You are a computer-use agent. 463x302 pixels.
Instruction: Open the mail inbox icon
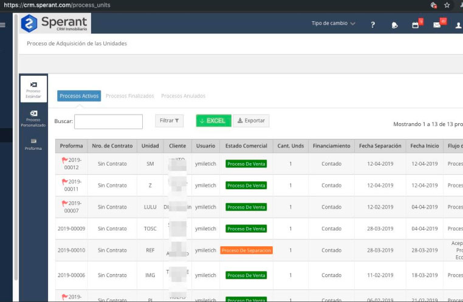437,25
